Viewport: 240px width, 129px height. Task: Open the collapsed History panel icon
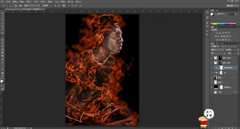[207, 12]
